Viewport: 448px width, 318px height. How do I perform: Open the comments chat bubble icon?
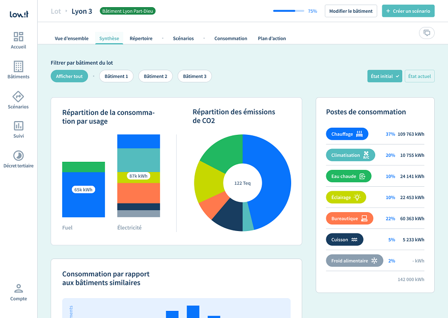point(427,33)
